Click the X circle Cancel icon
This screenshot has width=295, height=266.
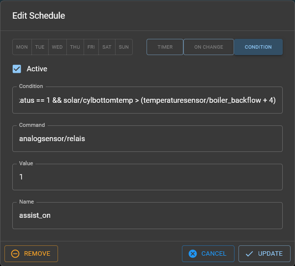tap(193, 254)
